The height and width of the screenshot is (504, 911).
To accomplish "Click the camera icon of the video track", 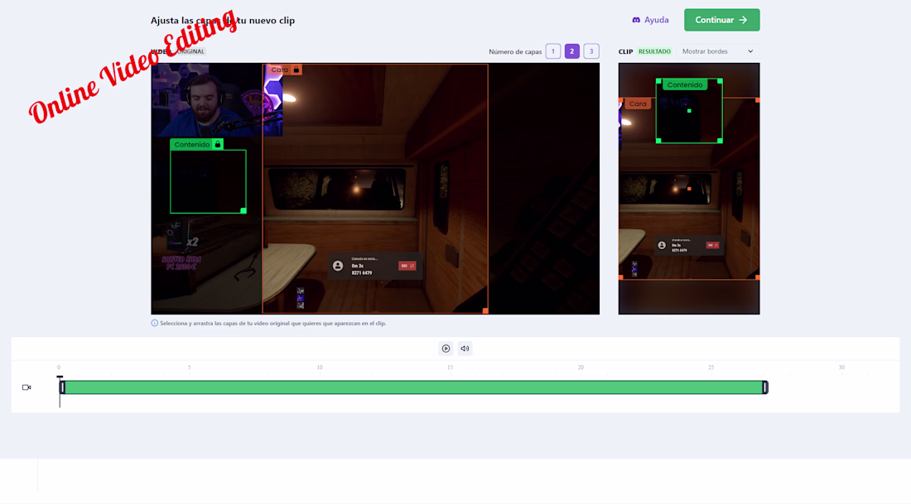I will [27, 387].
